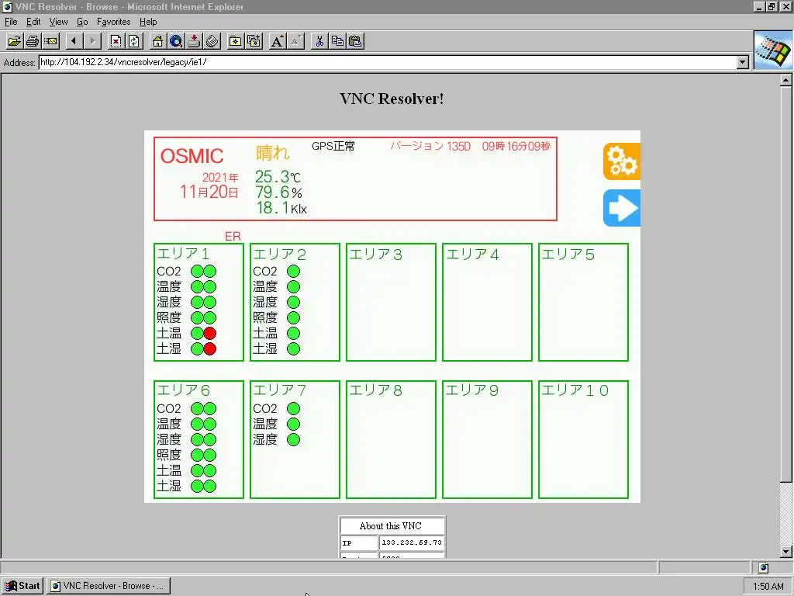Click the Add to Favorites icon
This screenshot has height=596, width=794.
pos(254,41)
